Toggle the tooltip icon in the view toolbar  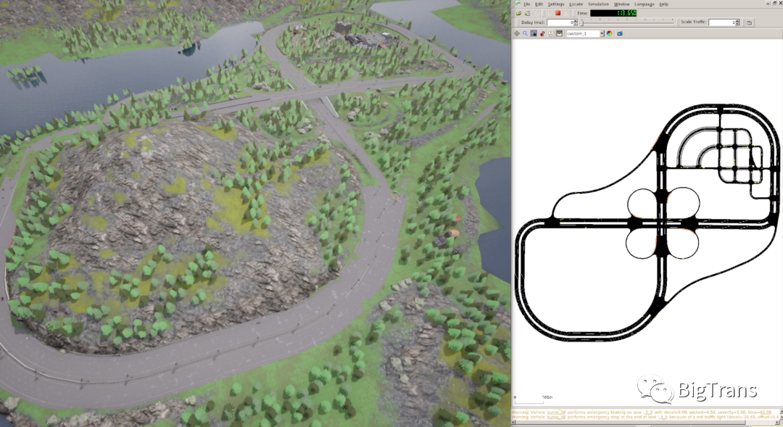coord(551,33)
